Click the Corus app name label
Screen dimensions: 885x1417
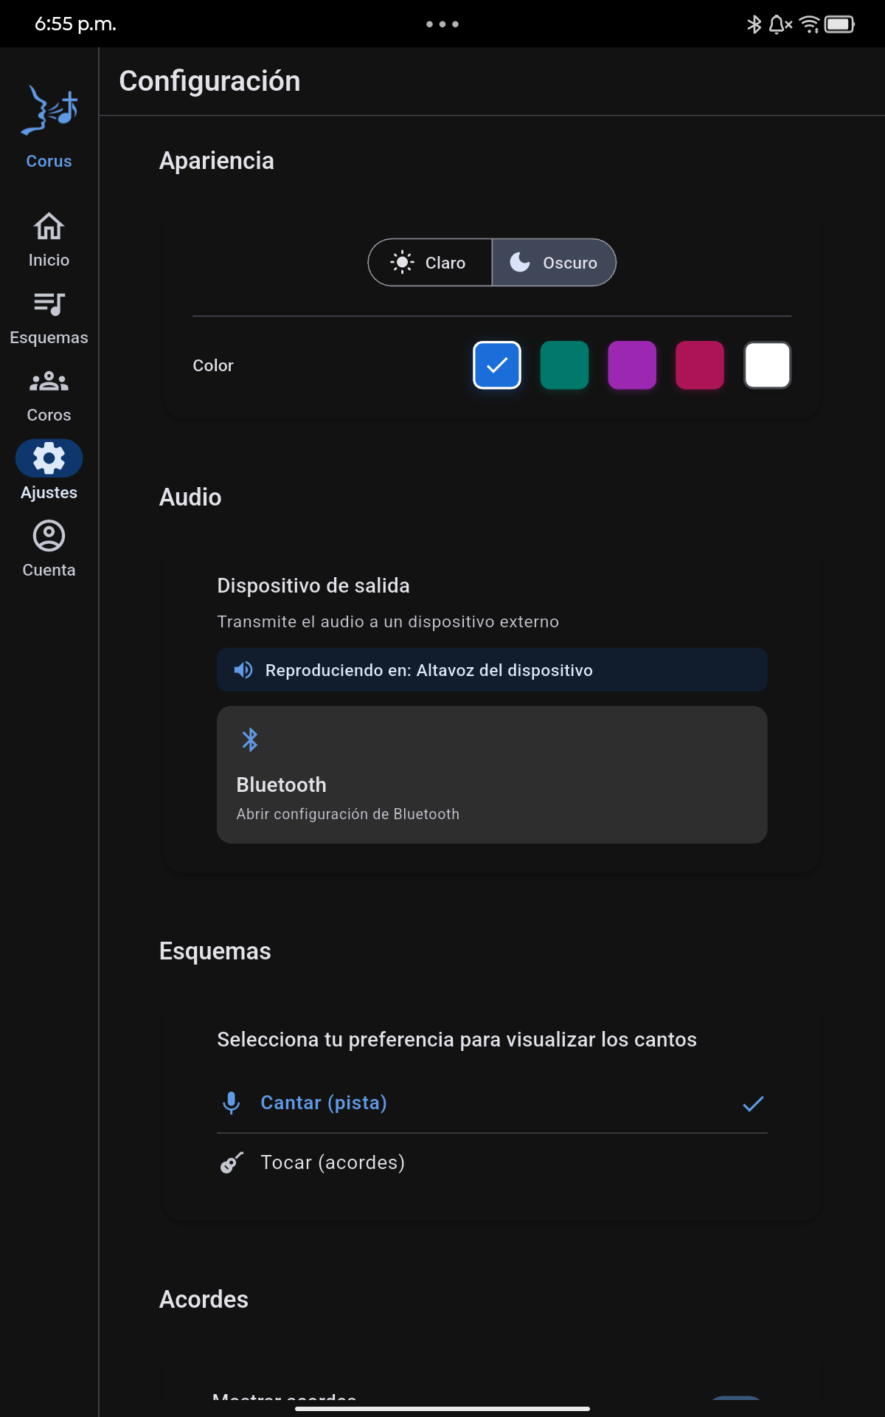[x=49, y=161]
